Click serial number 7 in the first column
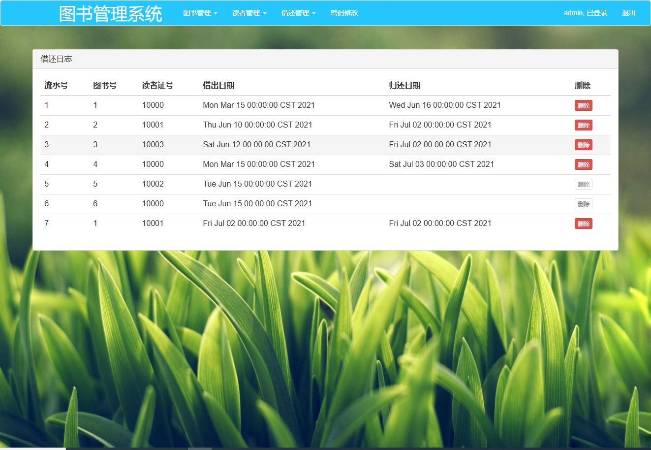 coord(47,223)
